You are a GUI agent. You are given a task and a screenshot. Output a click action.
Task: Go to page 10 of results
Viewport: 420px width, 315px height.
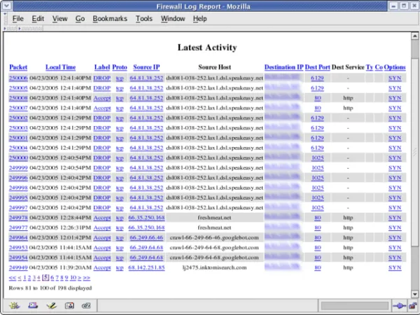coord(73,278)
